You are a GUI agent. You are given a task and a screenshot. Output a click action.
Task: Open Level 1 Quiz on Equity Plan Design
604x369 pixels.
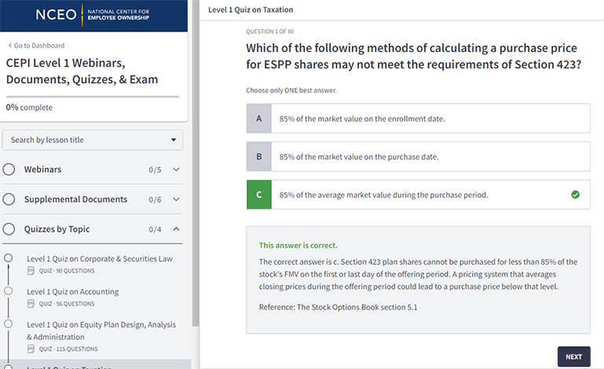click(x=101, y=331)
